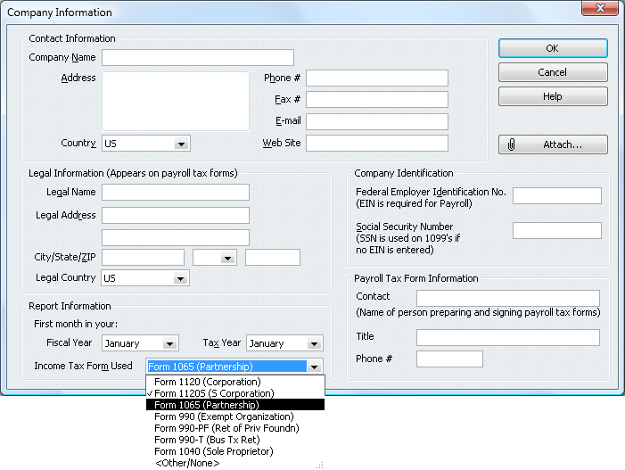
Task: Open the state dropdown in City/State/ZIP
Action: click(228, 258)
